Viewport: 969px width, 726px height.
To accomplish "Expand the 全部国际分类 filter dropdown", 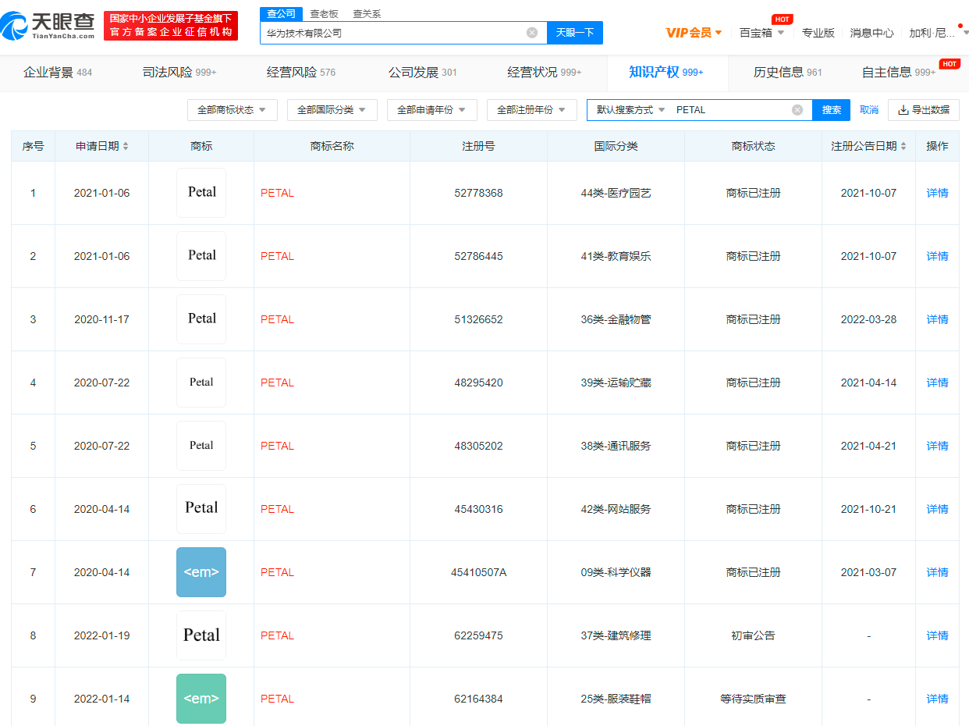I will click(332, 110).
